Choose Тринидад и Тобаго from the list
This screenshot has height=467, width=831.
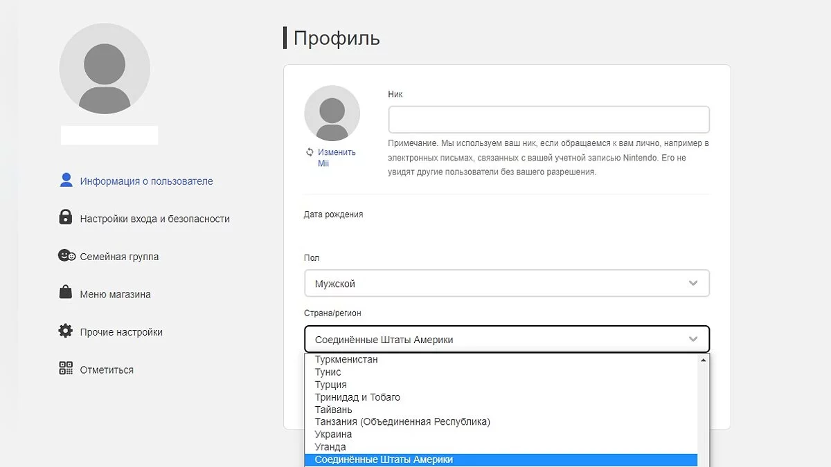(501, 397)
